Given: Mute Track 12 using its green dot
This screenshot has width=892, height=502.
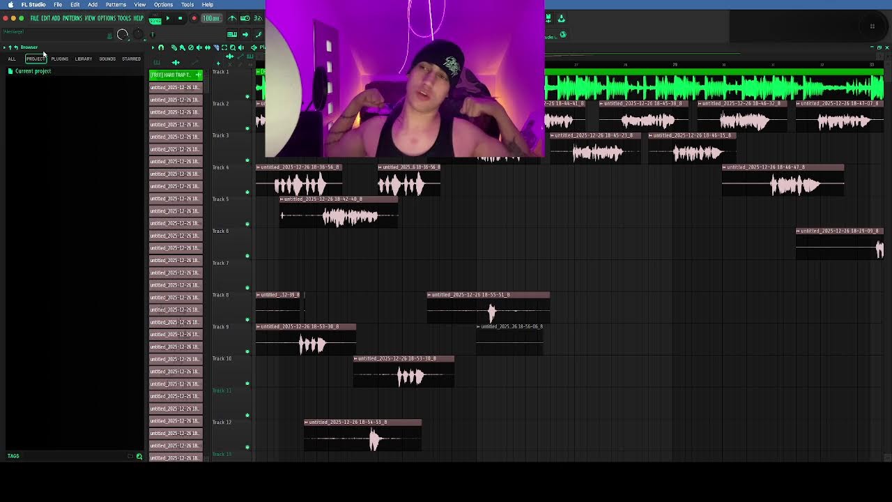Looking at the screenshot, I should 247,447.
